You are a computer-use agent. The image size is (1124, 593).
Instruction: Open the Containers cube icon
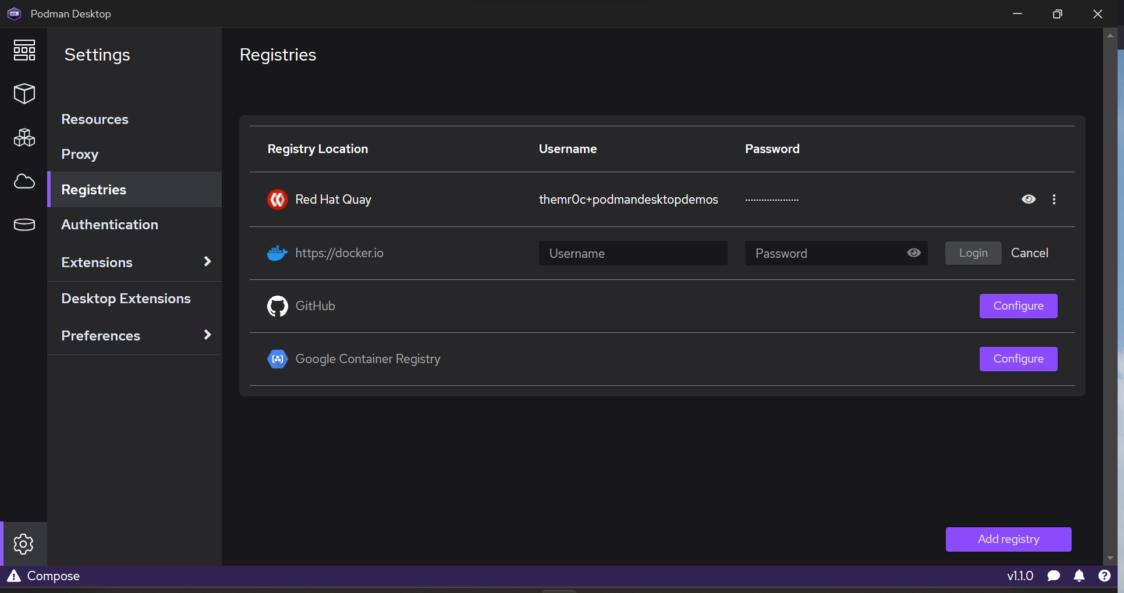(x=24, y=93)
